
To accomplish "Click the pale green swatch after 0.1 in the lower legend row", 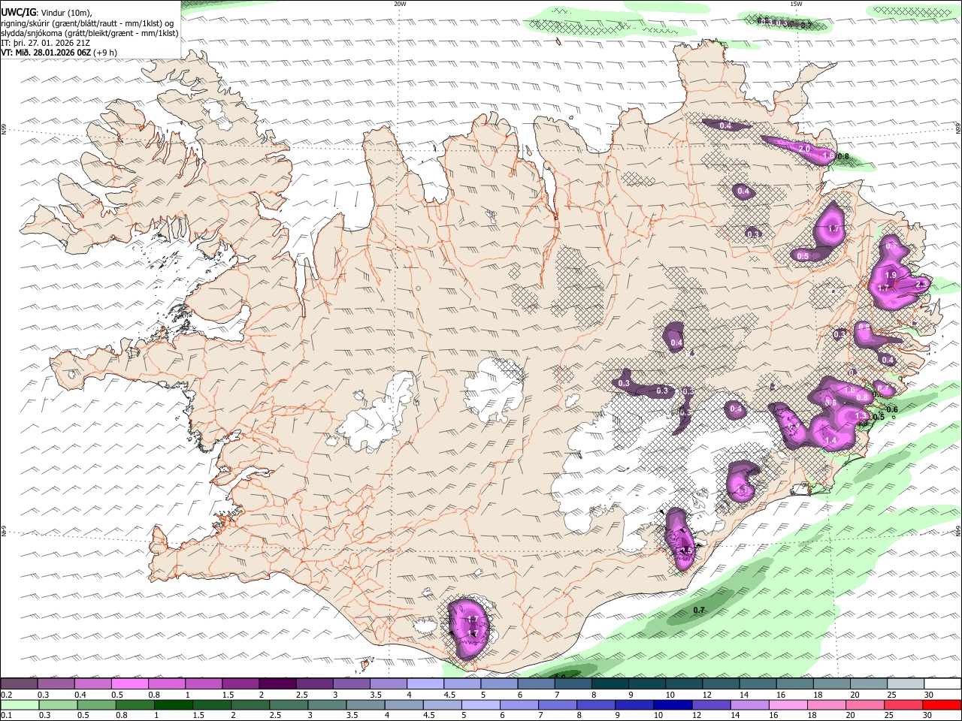I will pos(18,704).
